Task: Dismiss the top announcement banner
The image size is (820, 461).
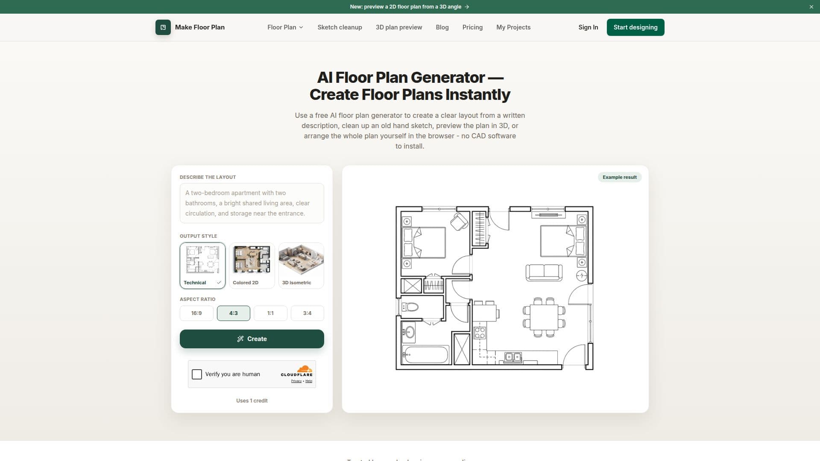Action: click(811, 7)
